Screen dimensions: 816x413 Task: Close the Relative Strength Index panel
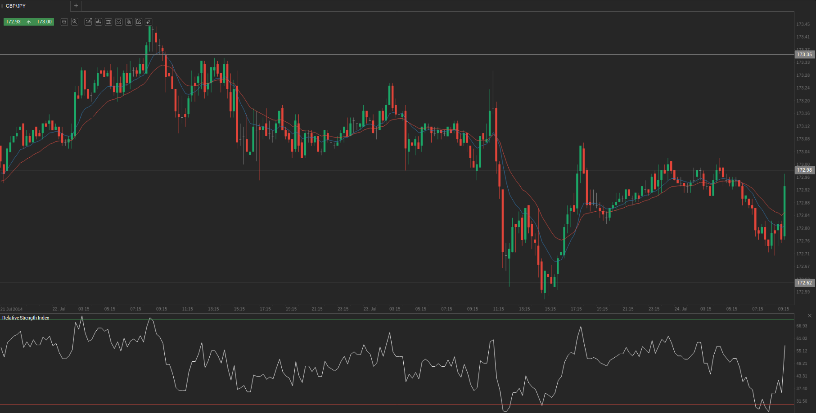(810, 316)
